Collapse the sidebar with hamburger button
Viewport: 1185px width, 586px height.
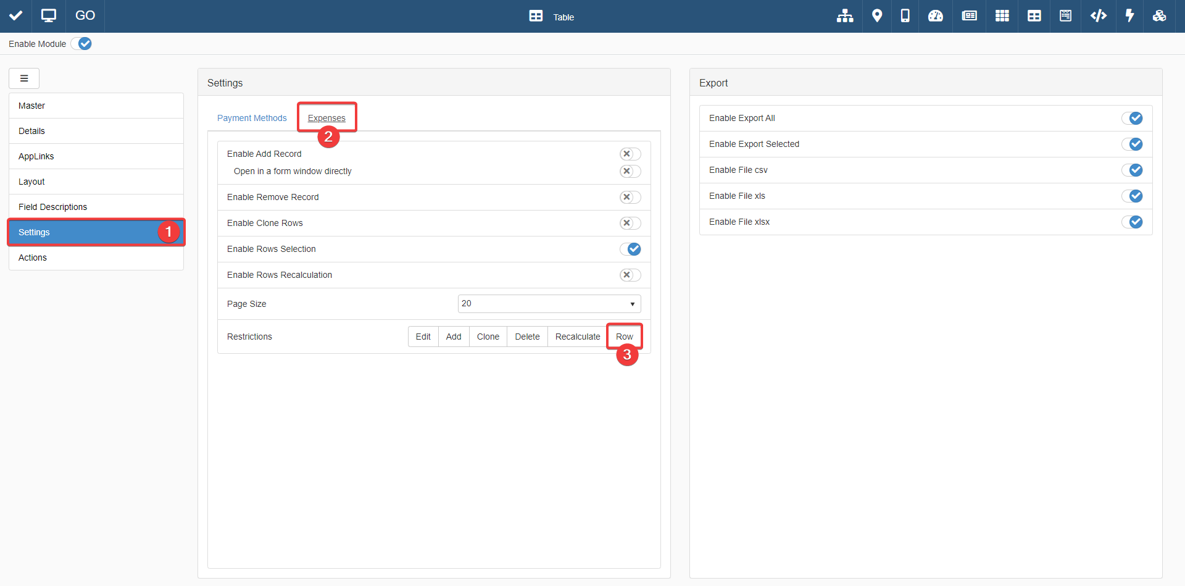pos(24,78)
